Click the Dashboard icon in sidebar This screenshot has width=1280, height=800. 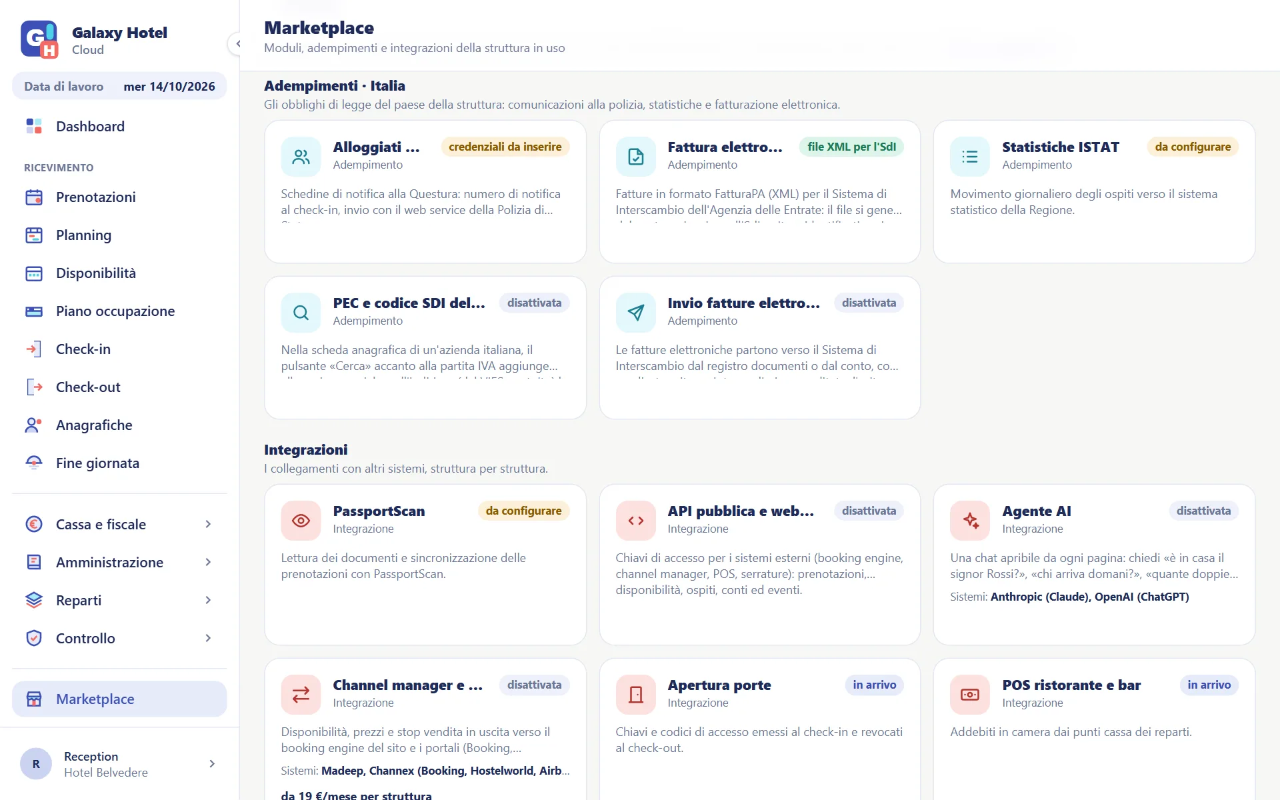(x=34, y=126)
